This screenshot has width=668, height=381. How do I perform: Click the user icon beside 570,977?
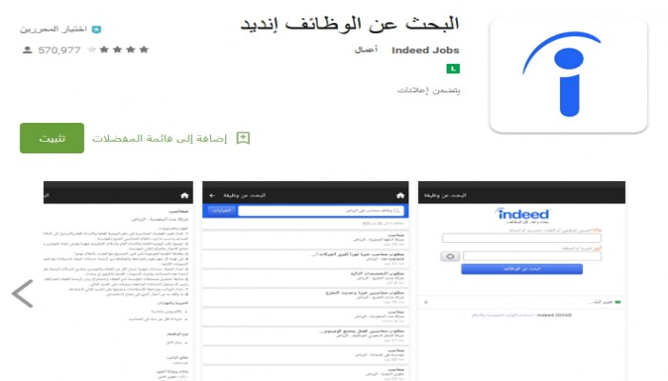[28, 50]
